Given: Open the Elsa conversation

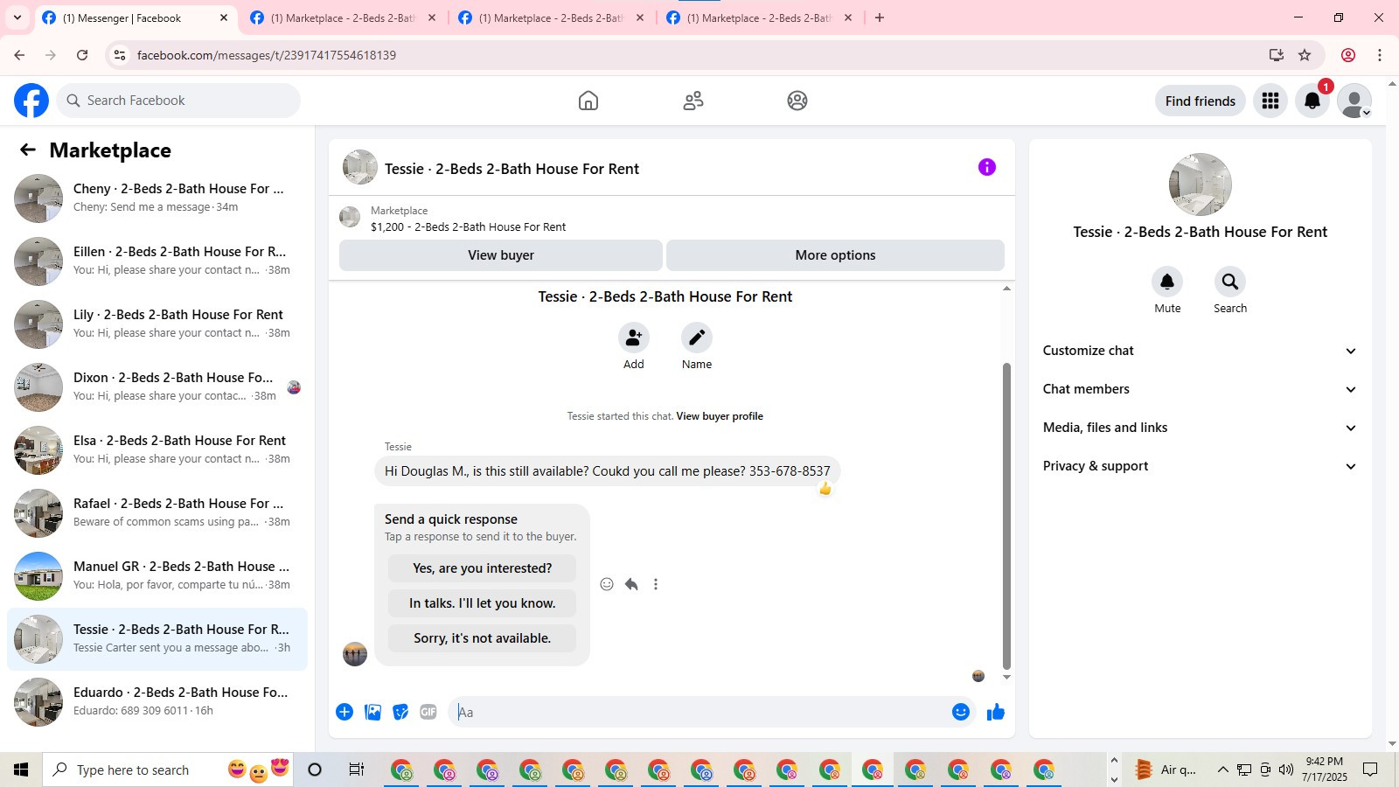Looking at the screenshot, I should 157,450.
